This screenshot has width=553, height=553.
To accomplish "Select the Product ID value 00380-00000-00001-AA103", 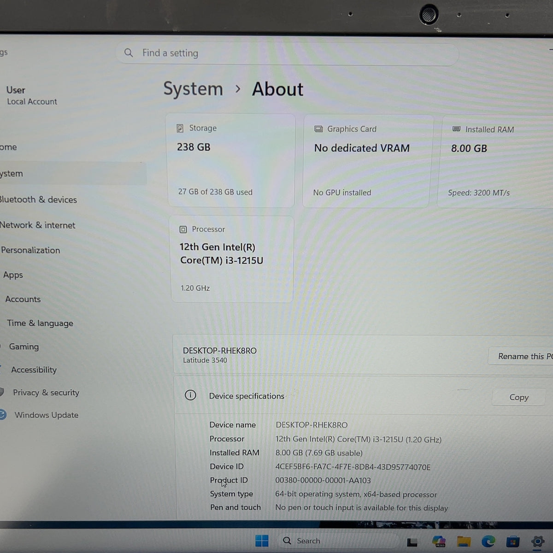I will [x=323, y=480].
